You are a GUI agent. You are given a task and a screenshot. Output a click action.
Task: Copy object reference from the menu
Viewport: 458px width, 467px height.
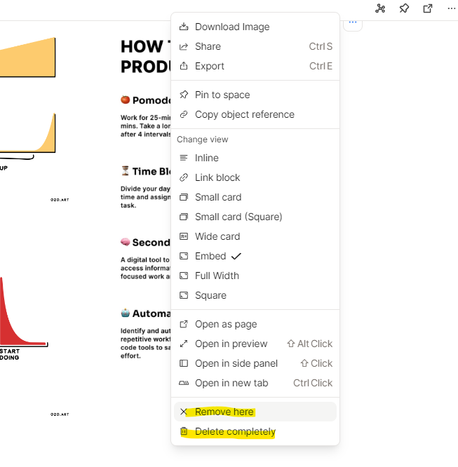click(x=244, y=114)
